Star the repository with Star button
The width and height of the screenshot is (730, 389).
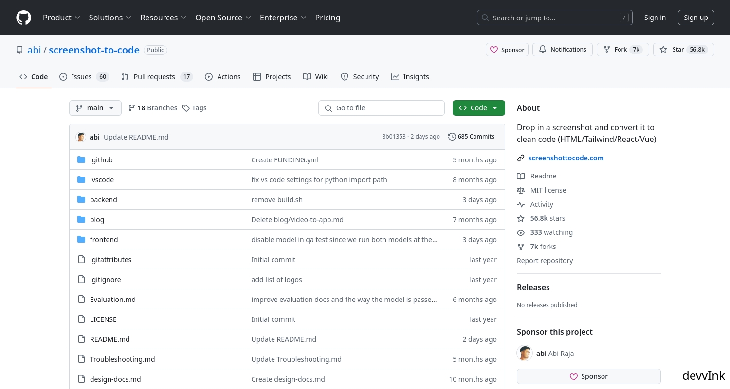click(x=684, y=50)
